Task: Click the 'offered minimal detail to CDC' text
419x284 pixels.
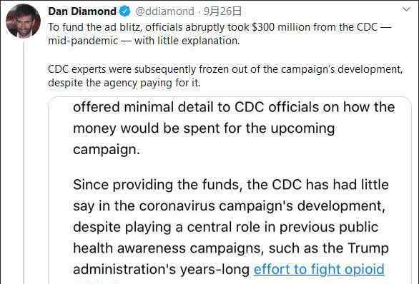Action: [234, 107]
